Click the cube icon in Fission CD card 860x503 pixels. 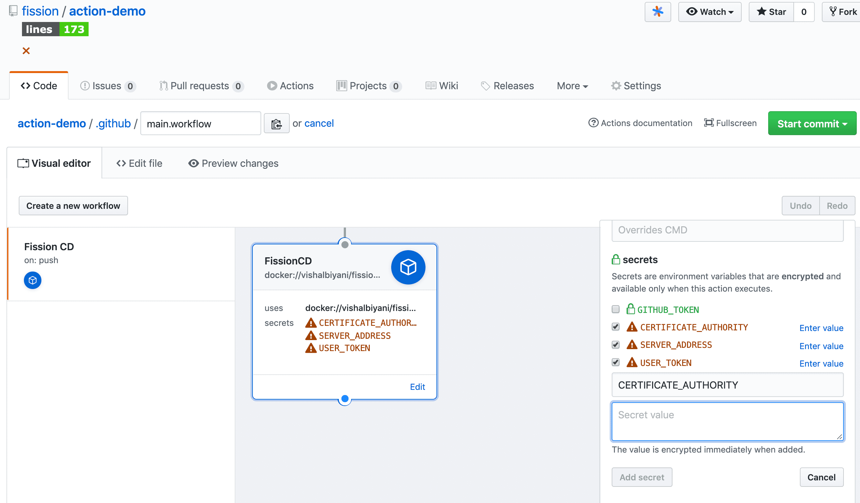point(32,280)
